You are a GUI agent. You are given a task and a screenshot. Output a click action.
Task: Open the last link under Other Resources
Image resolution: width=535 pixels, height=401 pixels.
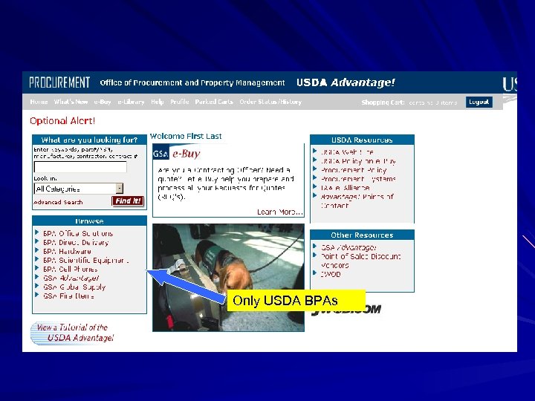[x=331, y=274]
